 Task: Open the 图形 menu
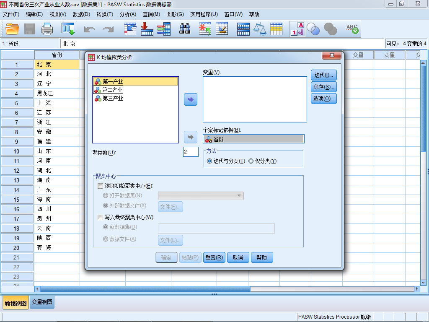click(x=175, y=14)
